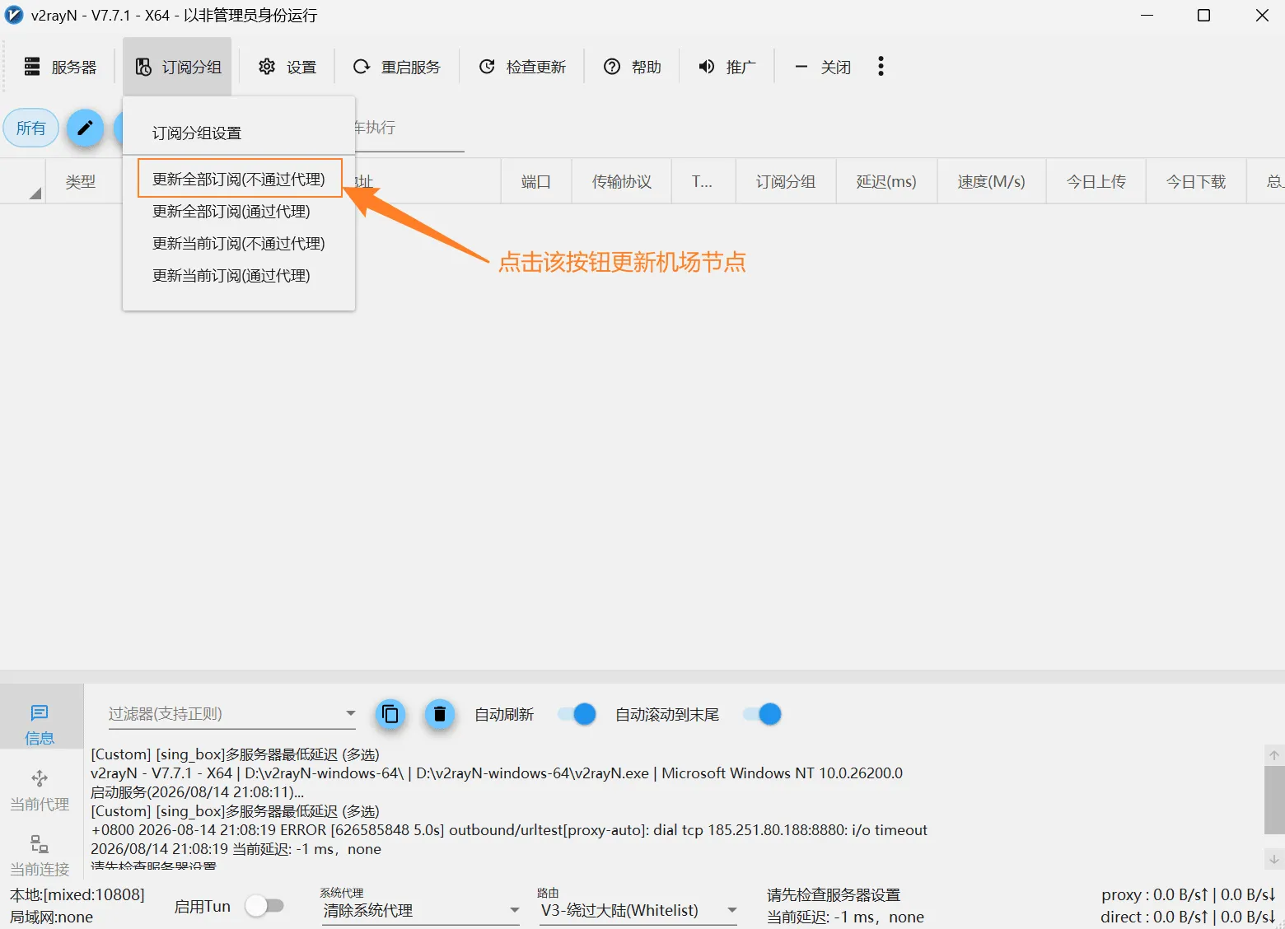This screenshot has width=1285, height=929.
Task: Sort by the 订阅分组 column header
Action: tap(786, 181)
